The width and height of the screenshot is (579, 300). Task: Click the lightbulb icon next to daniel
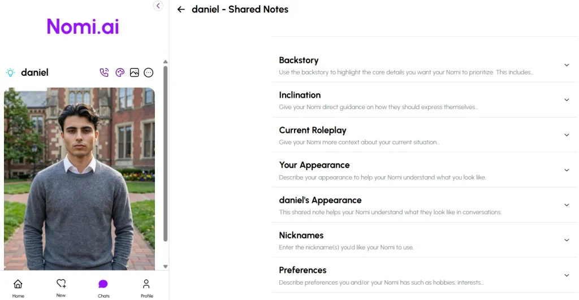(10, 72)
